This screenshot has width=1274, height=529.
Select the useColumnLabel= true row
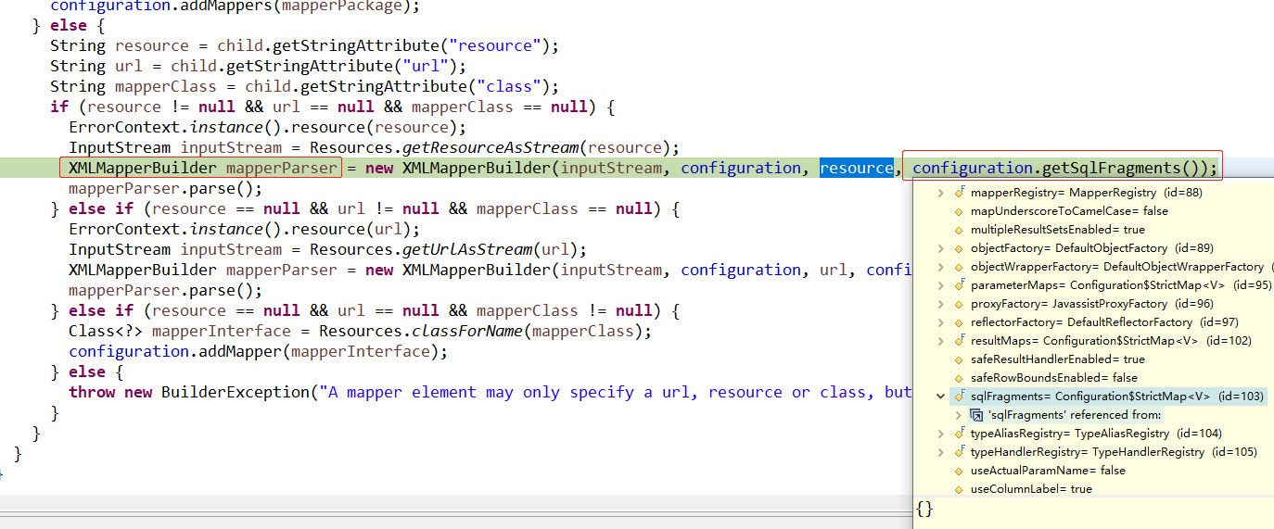(x=1031, y=489)
